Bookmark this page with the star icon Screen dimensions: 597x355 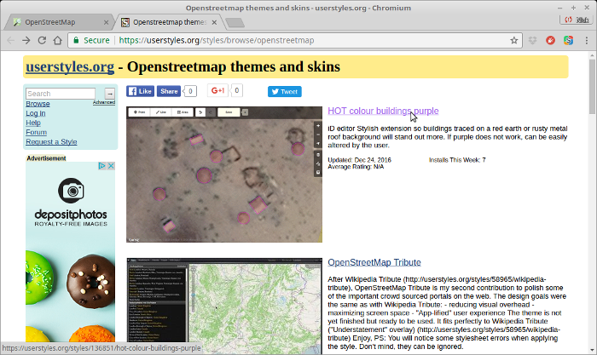coord(514,40)
